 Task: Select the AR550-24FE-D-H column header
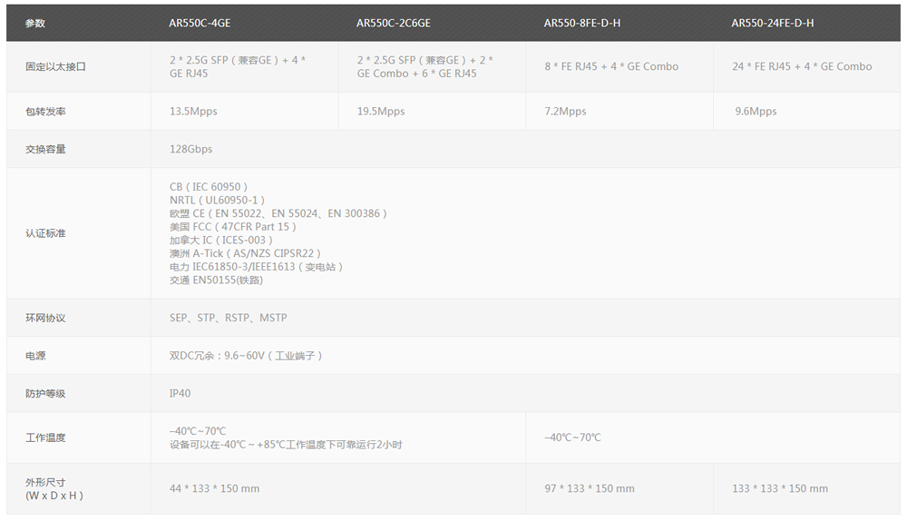point(773,23)
